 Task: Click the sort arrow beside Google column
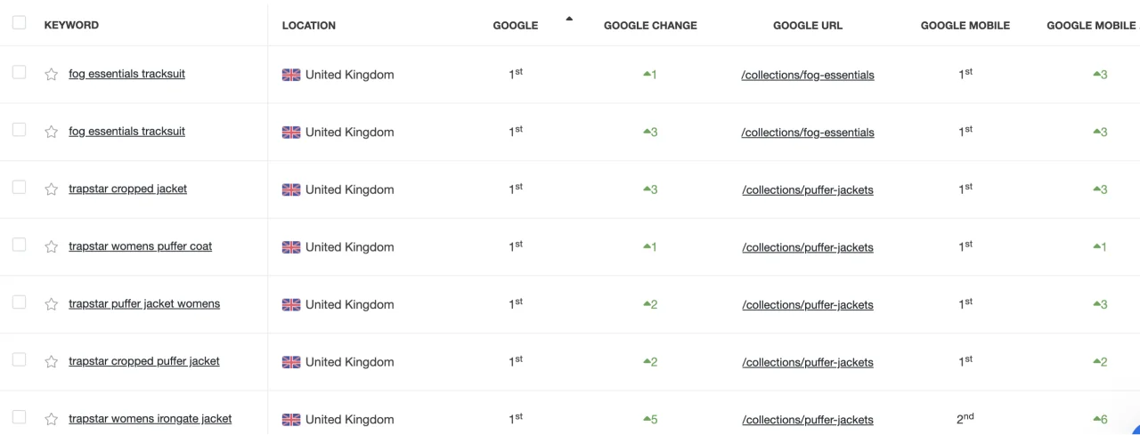click(x=569, y=19)
